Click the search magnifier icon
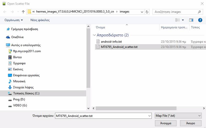The height and width of the screenshot is (128, 206). click(199, 12)
